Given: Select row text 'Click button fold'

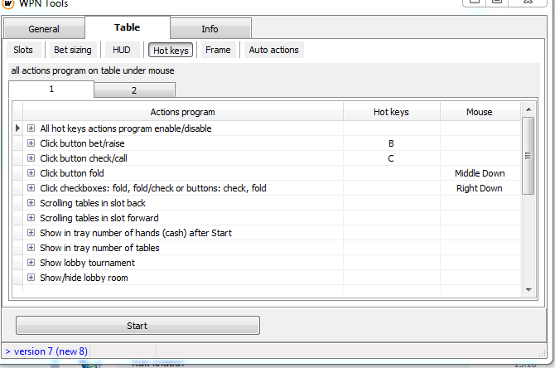Looking at the screenshot, I should [x=72, y=173].
